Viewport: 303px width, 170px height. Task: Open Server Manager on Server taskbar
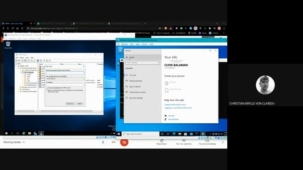click(x=36, y=133)
